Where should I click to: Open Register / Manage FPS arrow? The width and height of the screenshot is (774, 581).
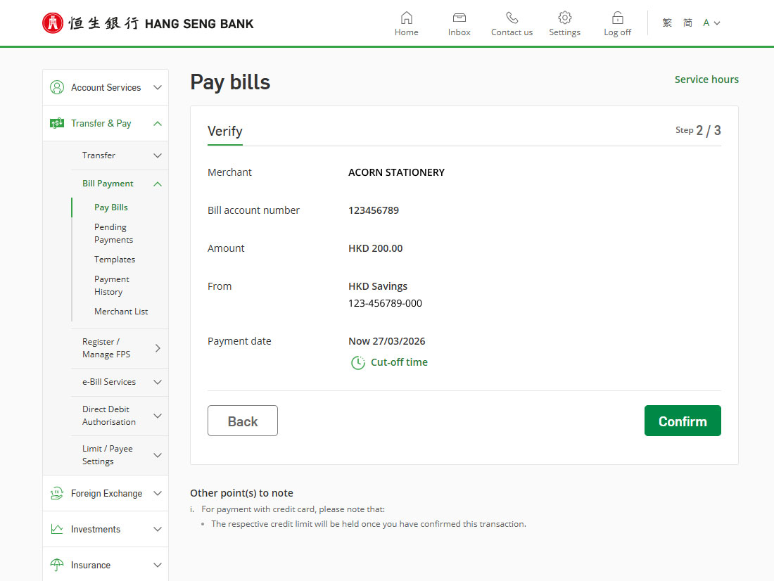pos(158,348)
